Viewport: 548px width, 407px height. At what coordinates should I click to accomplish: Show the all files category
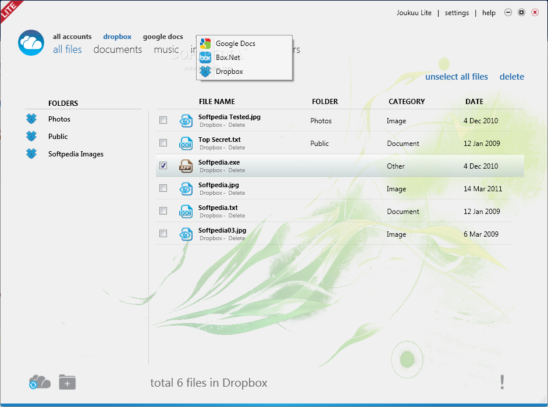(x=67, y=49)
